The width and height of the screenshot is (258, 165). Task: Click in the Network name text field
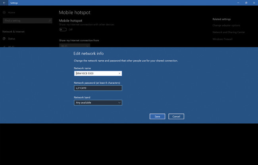(x=96, y=73)
